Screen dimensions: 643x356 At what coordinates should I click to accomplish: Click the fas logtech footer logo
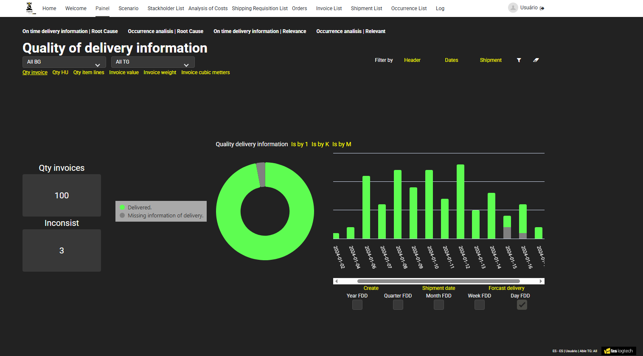[x=619, y=351]
